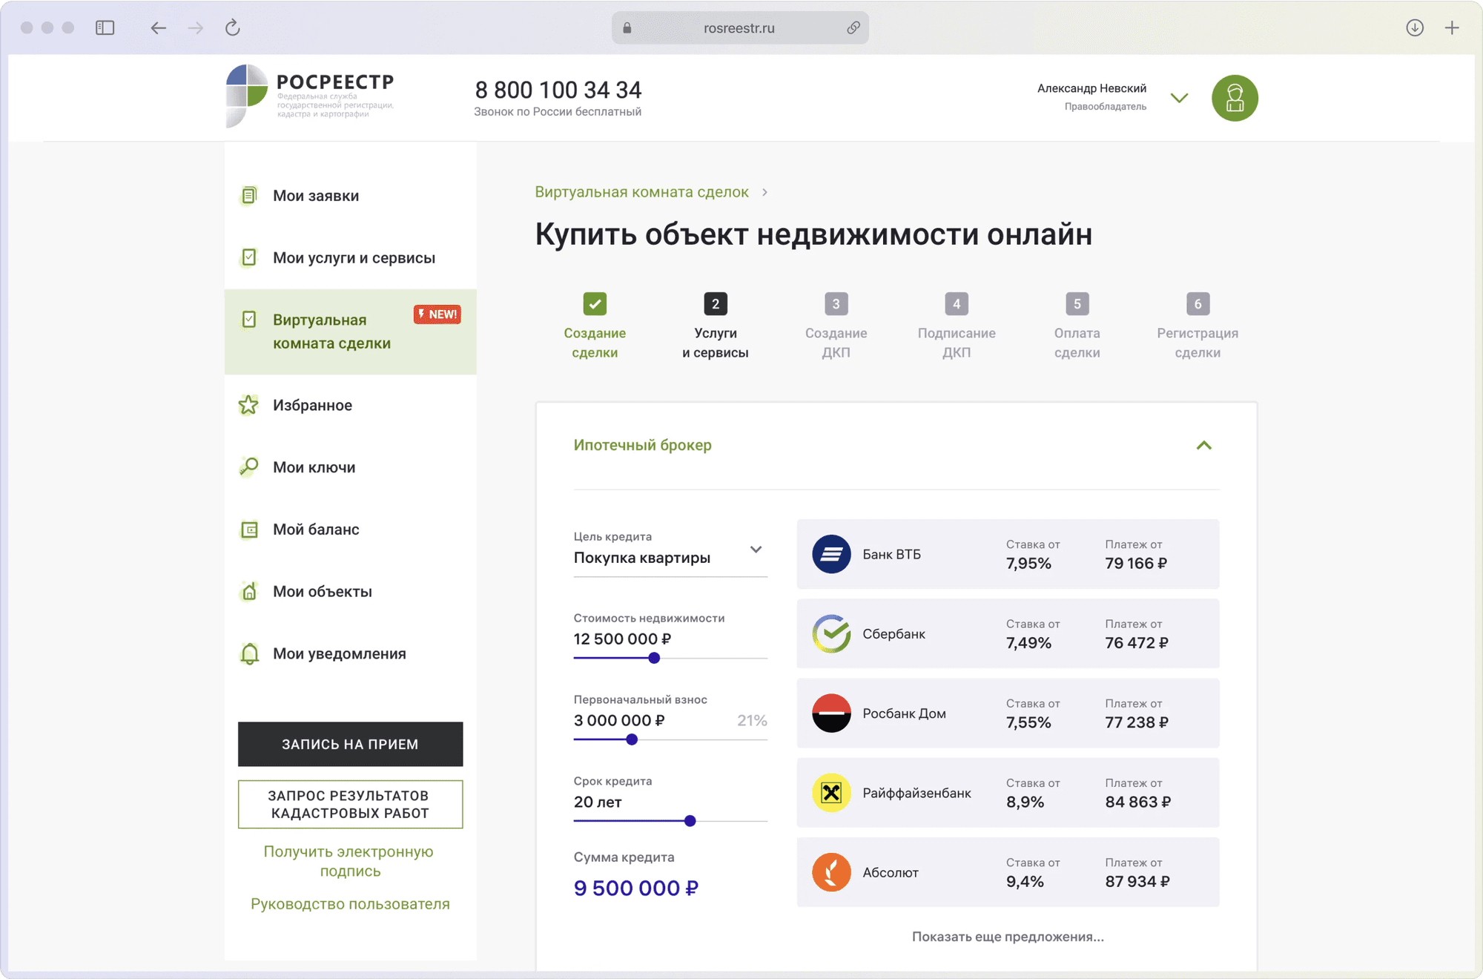Collapse the Ипотечный брокер section
Image resolution: width=1483 pixels, height=979 pixels.
point(1203,445)
